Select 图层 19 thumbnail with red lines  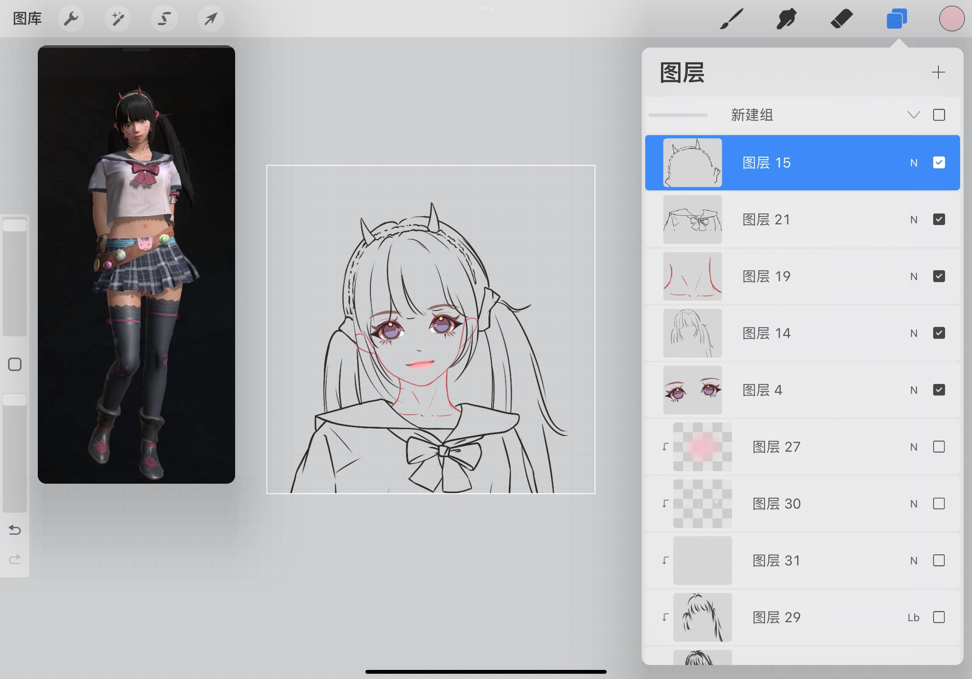(x=692, y=276)
